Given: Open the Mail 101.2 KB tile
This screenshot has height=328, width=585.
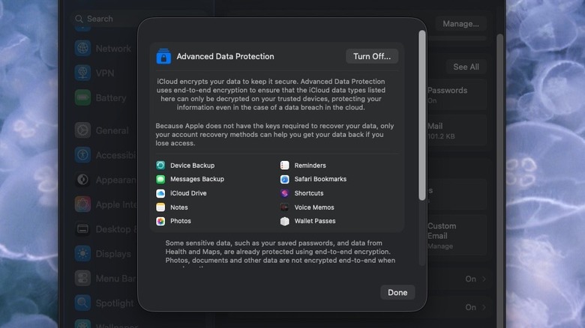Looking at the screenshot, I should (457, 130).
